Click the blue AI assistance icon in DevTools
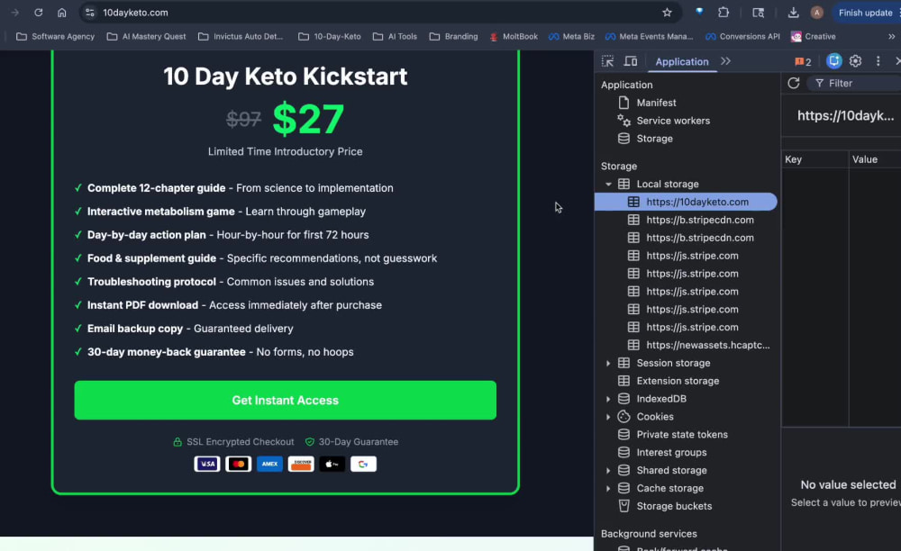The image size is (901, 551). click(833, 61)
